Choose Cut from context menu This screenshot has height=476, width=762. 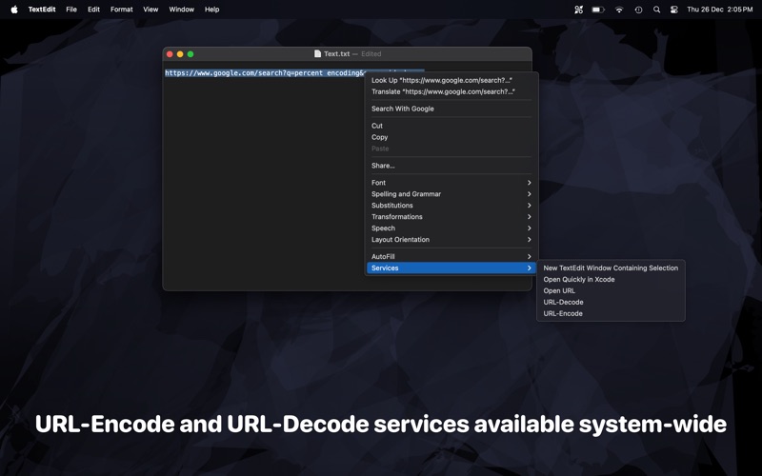(x=451, y=126)
